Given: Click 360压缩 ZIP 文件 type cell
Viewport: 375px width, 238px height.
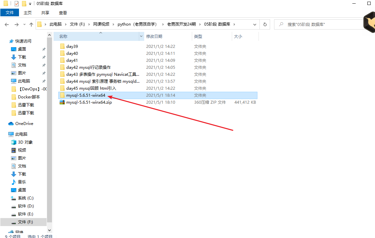Looking at the screenshot, I should (210, 102).
